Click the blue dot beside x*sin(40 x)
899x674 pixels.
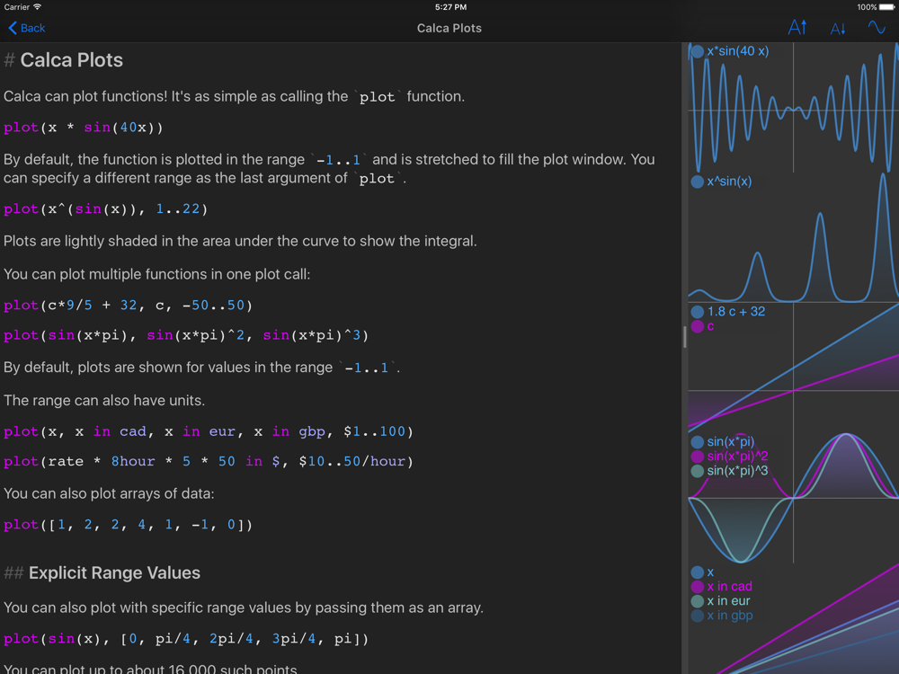[x=697, y=52]
